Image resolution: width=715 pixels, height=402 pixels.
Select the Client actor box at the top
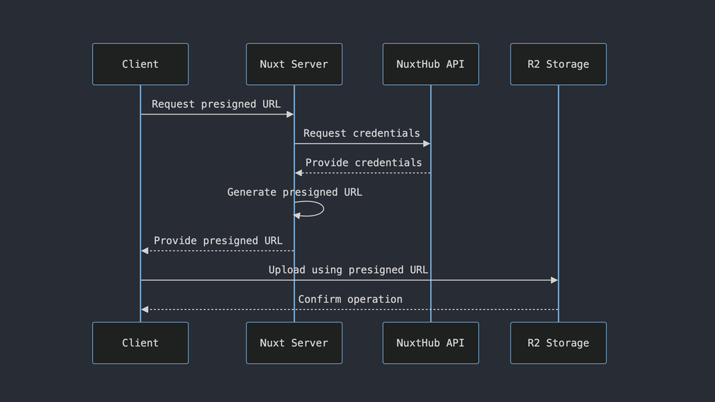[140, 64]
